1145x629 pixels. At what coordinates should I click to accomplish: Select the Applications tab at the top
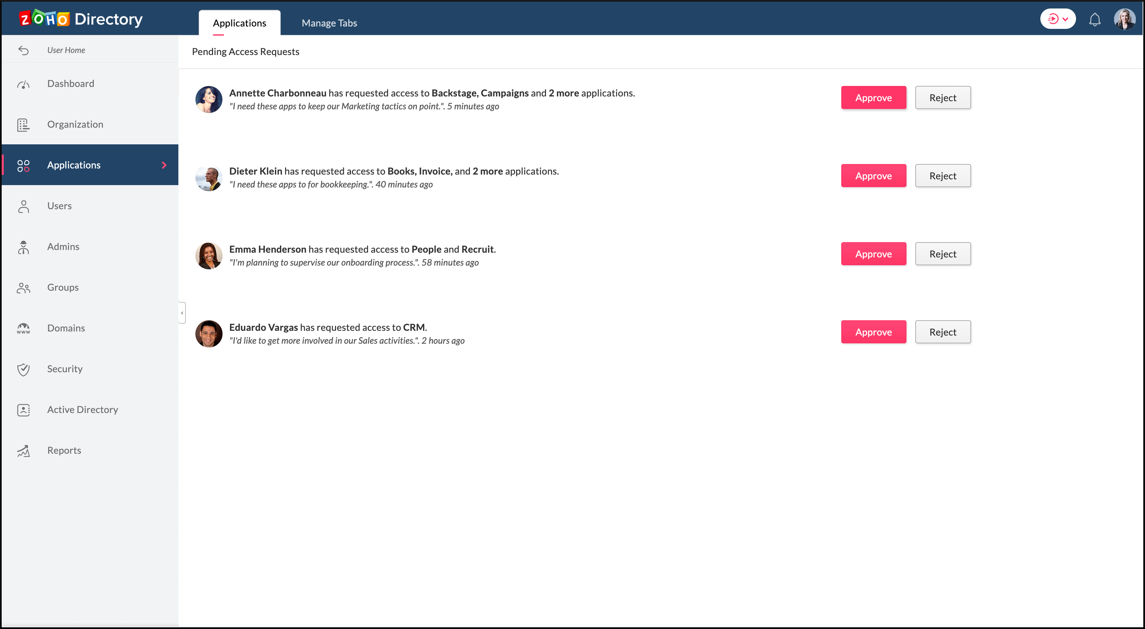[239, 23]
